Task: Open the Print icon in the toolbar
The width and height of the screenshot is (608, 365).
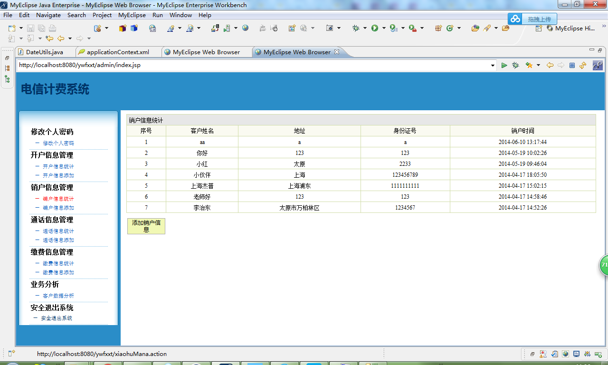Action: [x=52, y=28]
